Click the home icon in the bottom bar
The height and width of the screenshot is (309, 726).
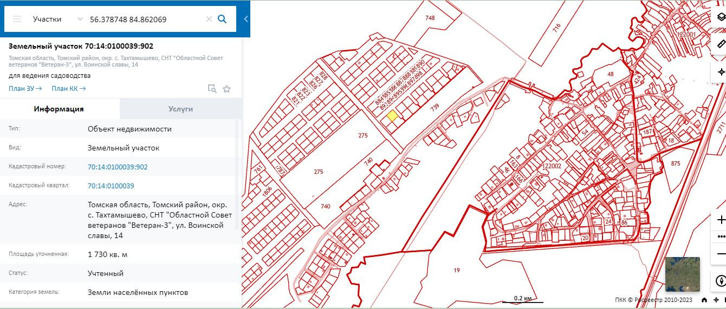point(704,300)
